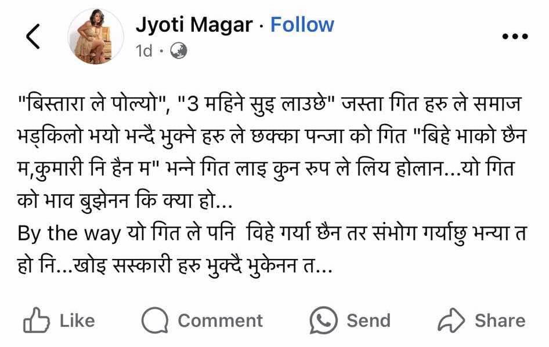Open the Jyoti Magar profile name

point(194,25)
